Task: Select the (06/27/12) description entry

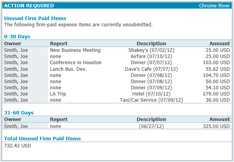Action: pos(151,126)
